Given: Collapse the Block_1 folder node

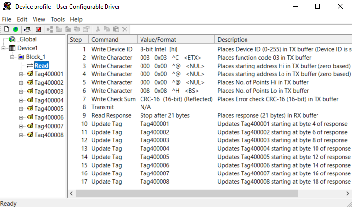Looking at the screenshot, I should pos(12,57).
